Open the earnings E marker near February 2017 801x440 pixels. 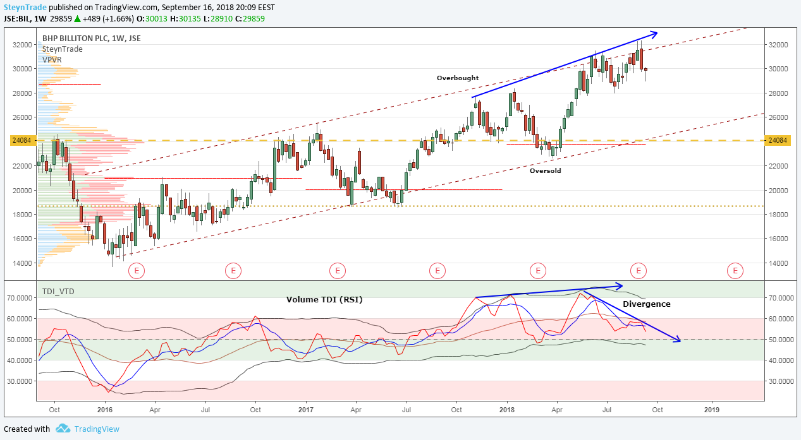[x=337, y=271]
